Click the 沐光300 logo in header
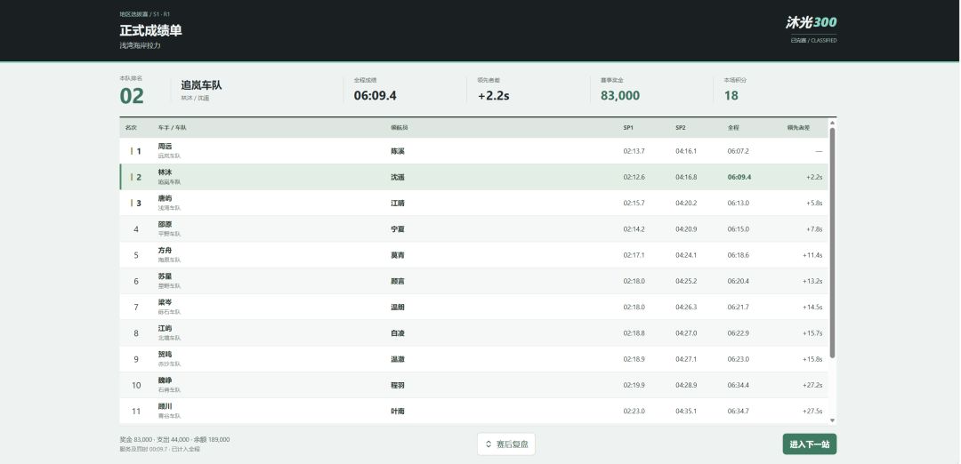 click(811, 22)
